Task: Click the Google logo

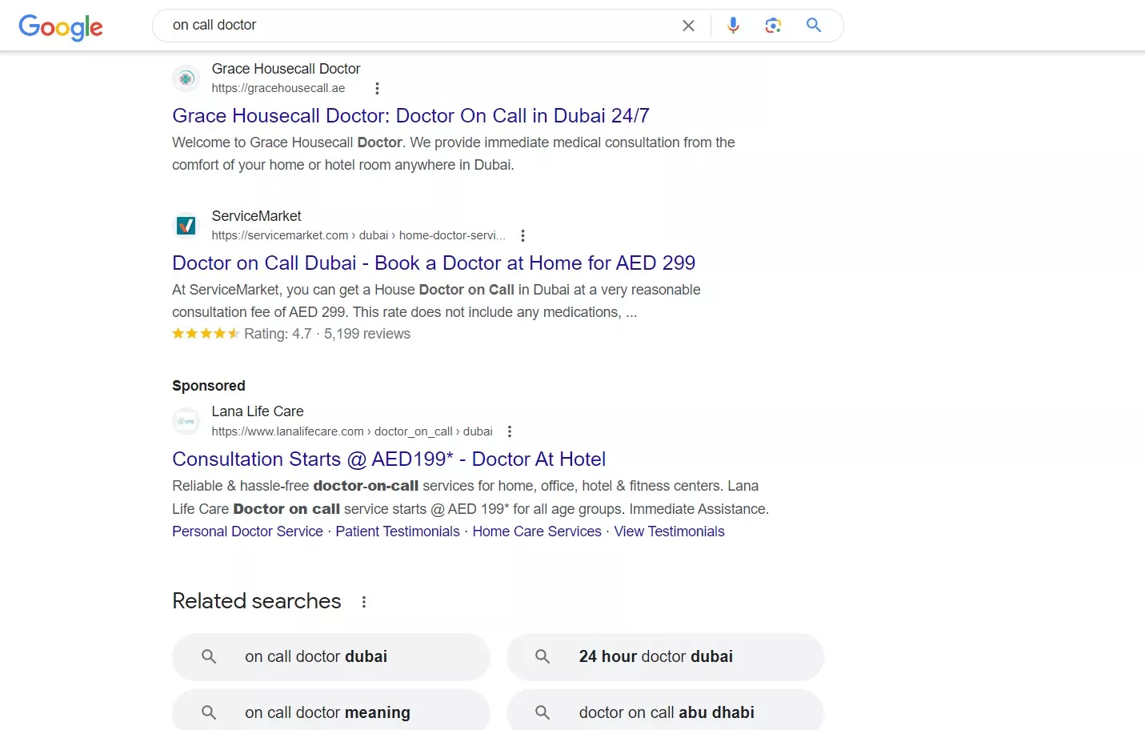Action: (x=61, y=27)
